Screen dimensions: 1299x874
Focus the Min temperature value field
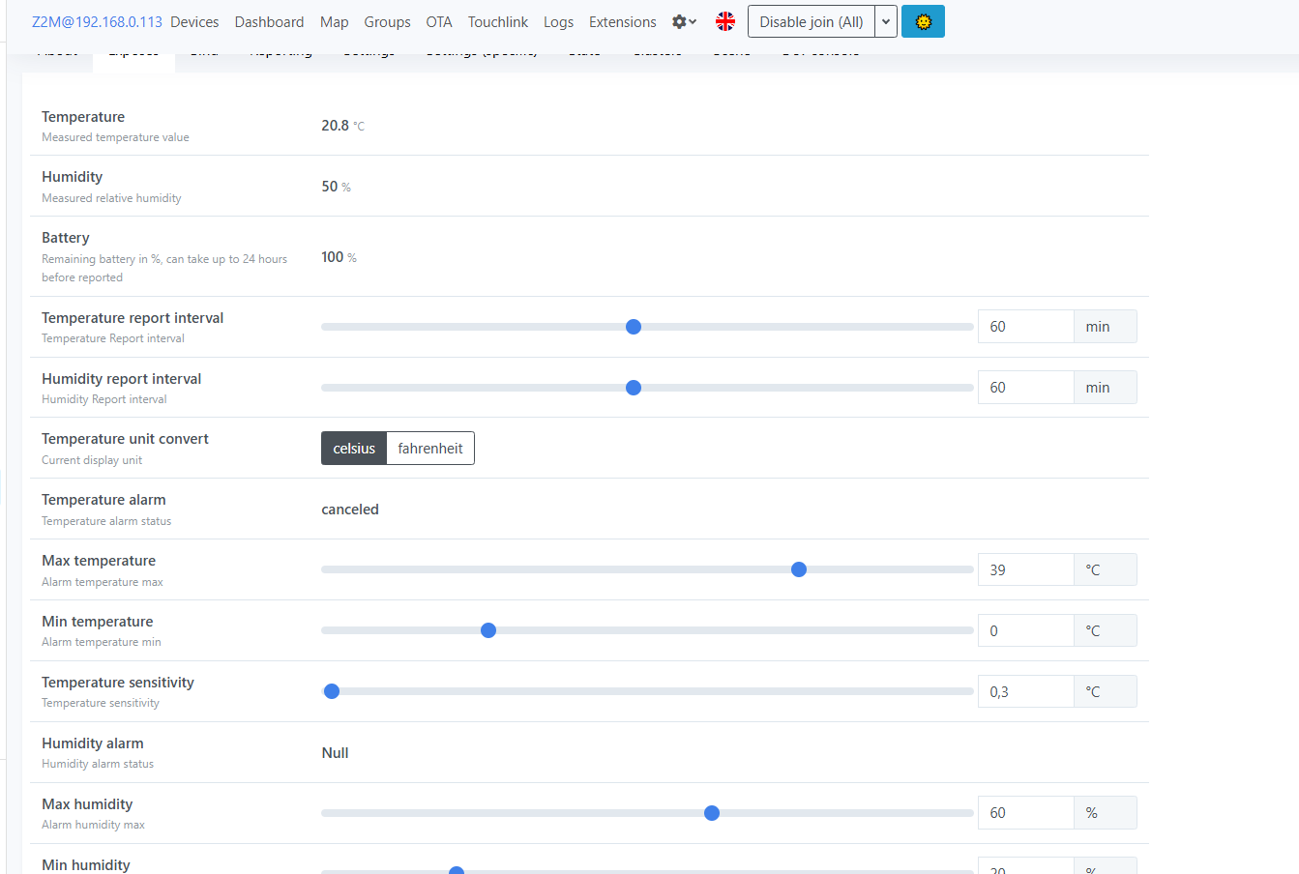pyautogui.click(x=1025, y=630)
